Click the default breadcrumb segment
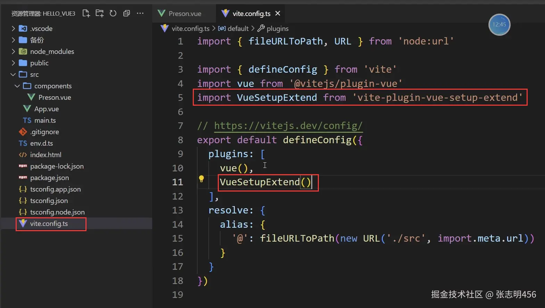545x308 pixels. click(x=238, y=29)
